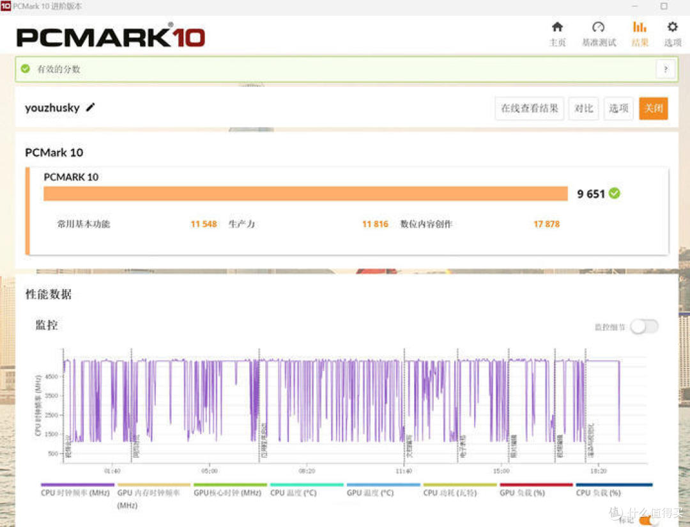The width and height of the screenshot is (690, 527).
Task: Toggle GPU 内存时钟频率 legend line
Action: pyautogui.click(x=153, y=496)
